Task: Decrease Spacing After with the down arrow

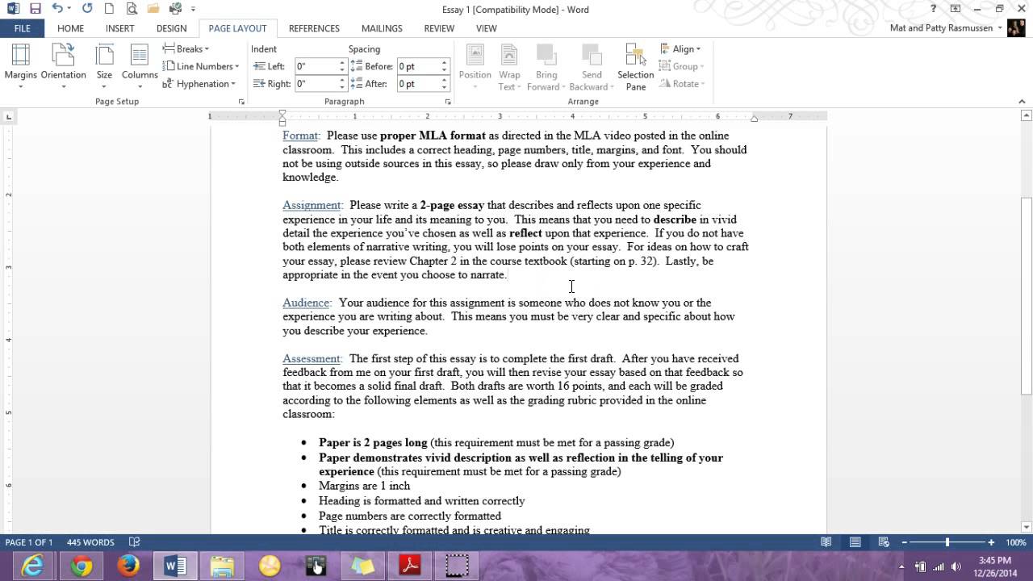Action: point(444,87)
